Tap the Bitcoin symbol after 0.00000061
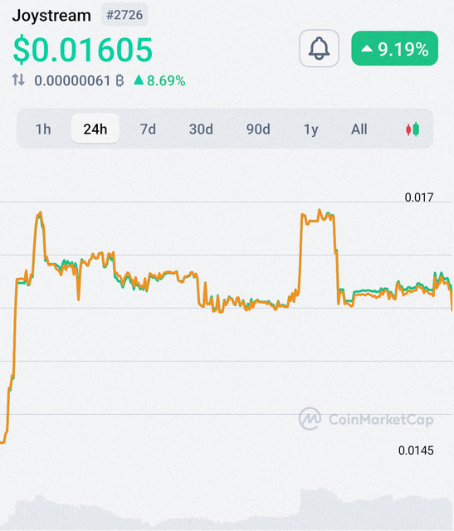454x531 pixels. pyautogui.click(x=120, y=81)
